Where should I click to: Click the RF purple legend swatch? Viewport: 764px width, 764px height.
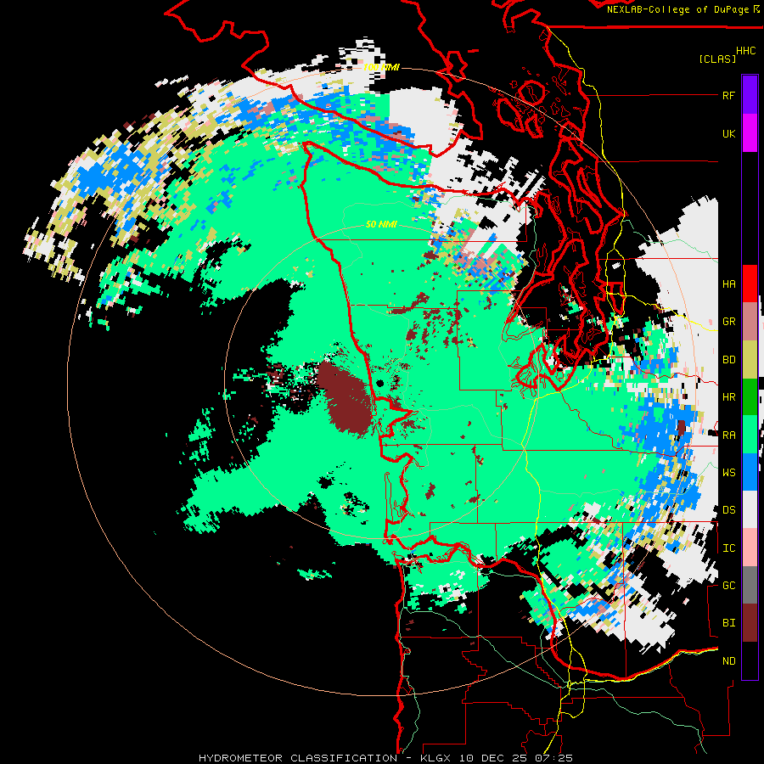point(750,94)
